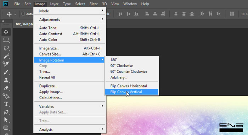Open the Layer menu
Screen dimensions: 248x135
tap(54, 4)
